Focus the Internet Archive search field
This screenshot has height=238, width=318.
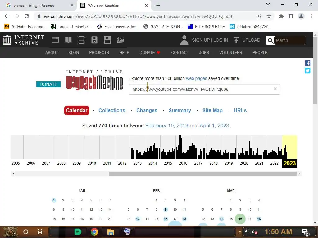[289, 41]
